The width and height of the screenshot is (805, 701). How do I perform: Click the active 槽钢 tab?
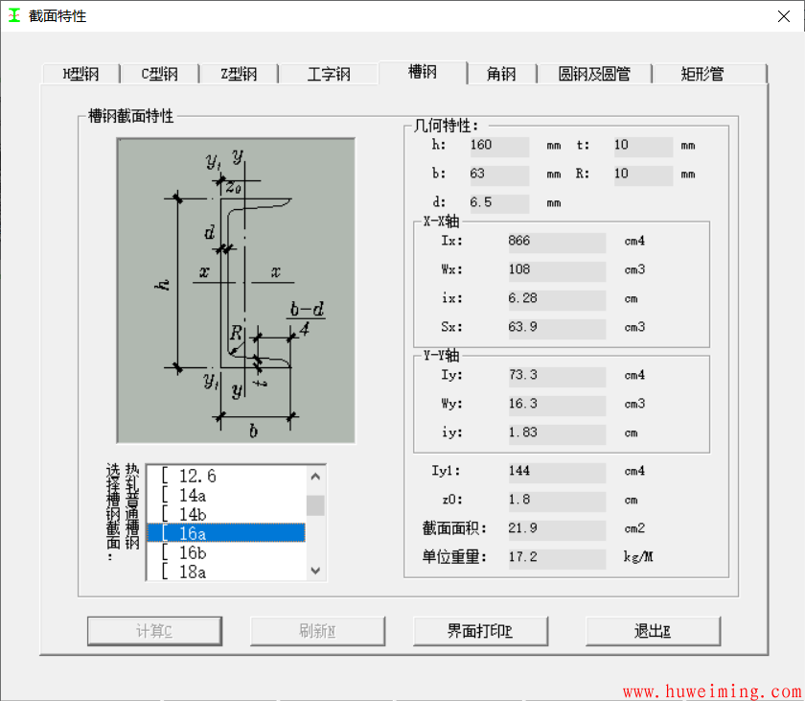coord(423,71)
